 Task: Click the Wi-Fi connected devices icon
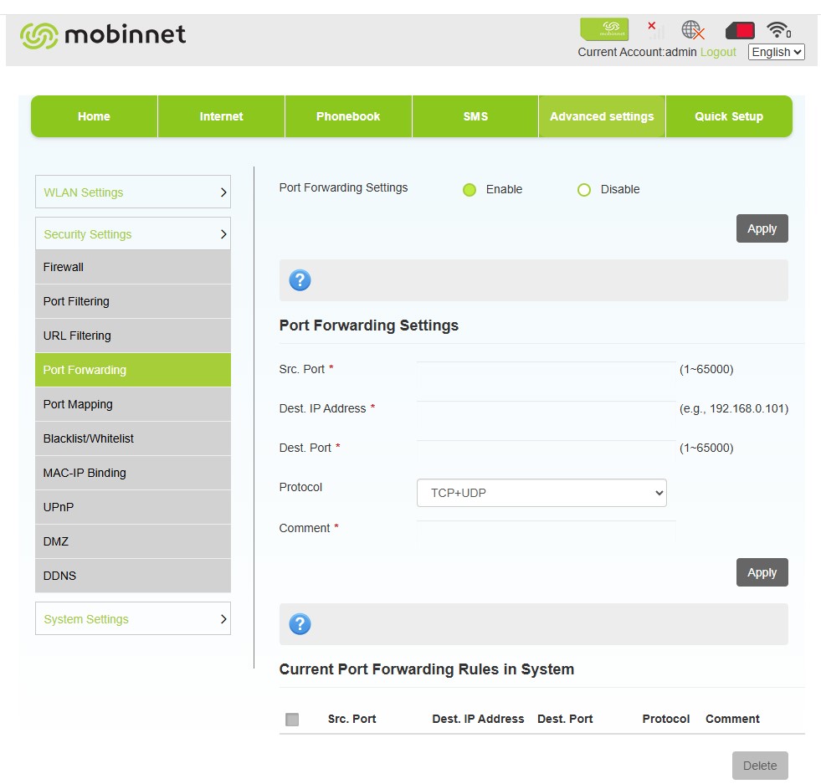(778, 31)
